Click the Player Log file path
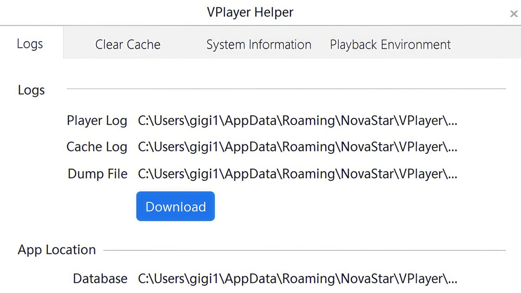This screenshot has width=521, height=293. coord(297,121)
